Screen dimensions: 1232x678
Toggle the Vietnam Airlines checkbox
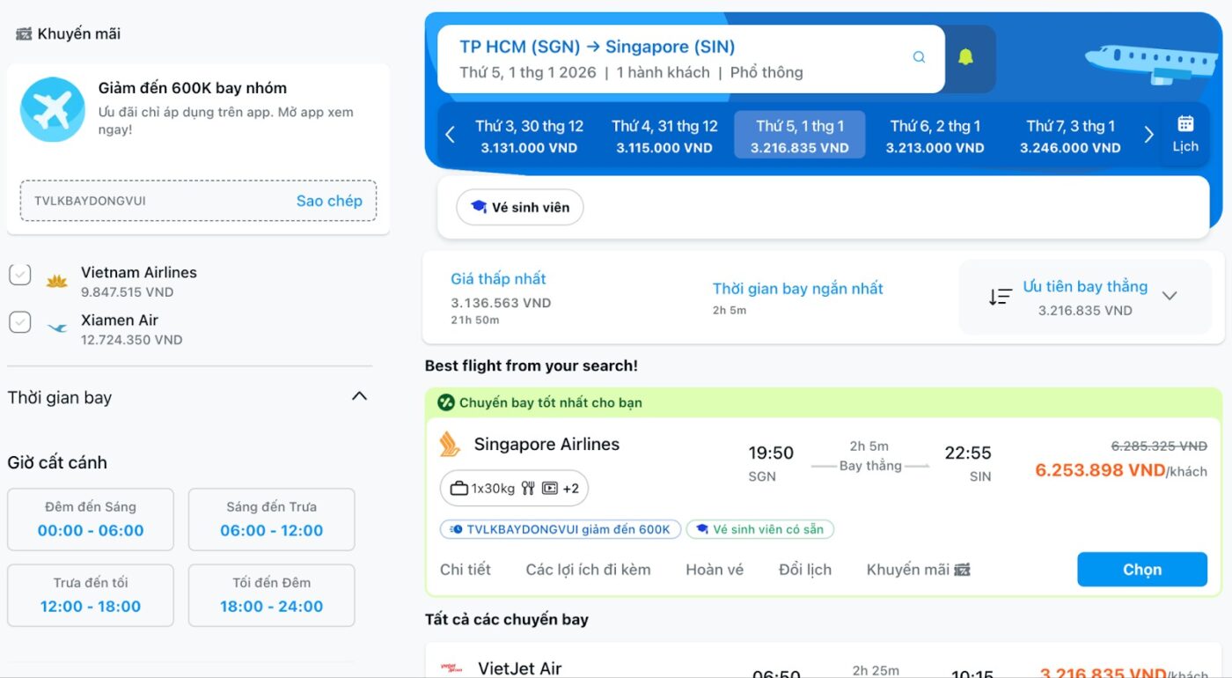[20, 276]
